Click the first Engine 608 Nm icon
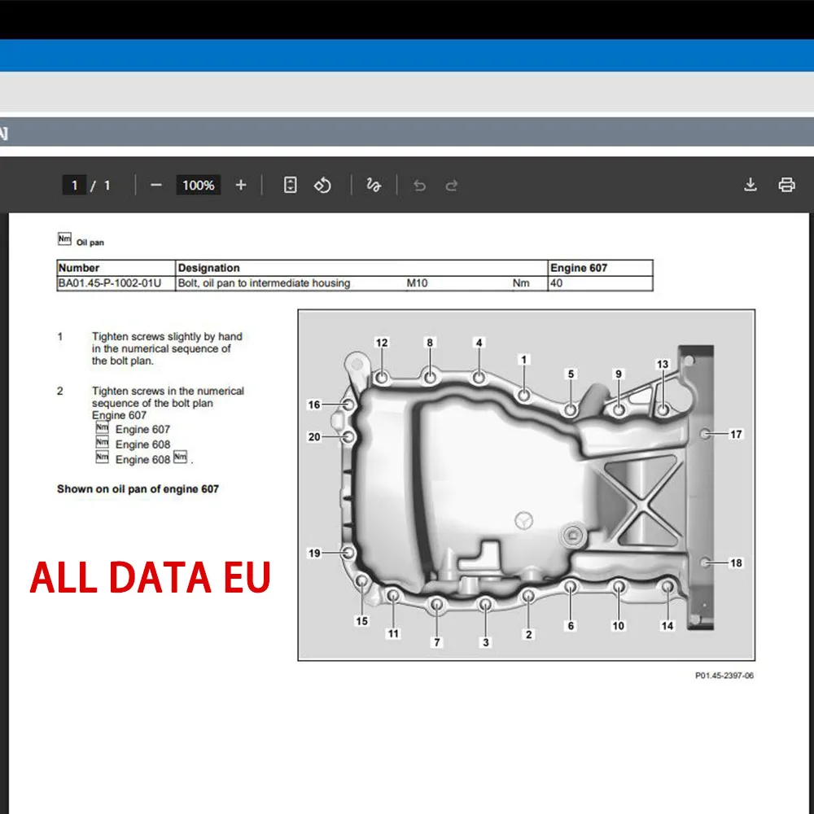This screenshot has width=814, height=814. point(103,443)
